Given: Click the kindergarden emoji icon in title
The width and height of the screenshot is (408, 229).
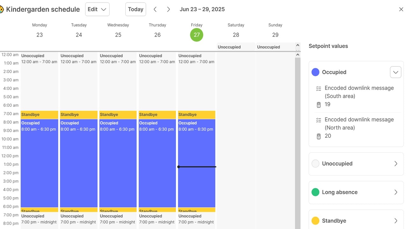Looking at the screenshot, I should 2,9.
